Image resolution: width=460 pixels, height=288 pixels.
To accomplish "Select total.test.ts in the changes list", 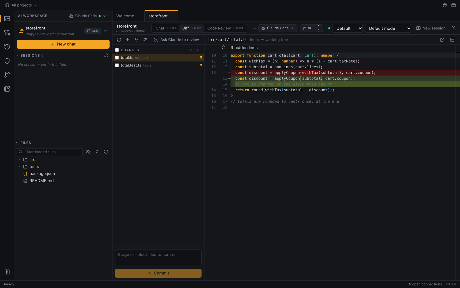I will 158,65.
